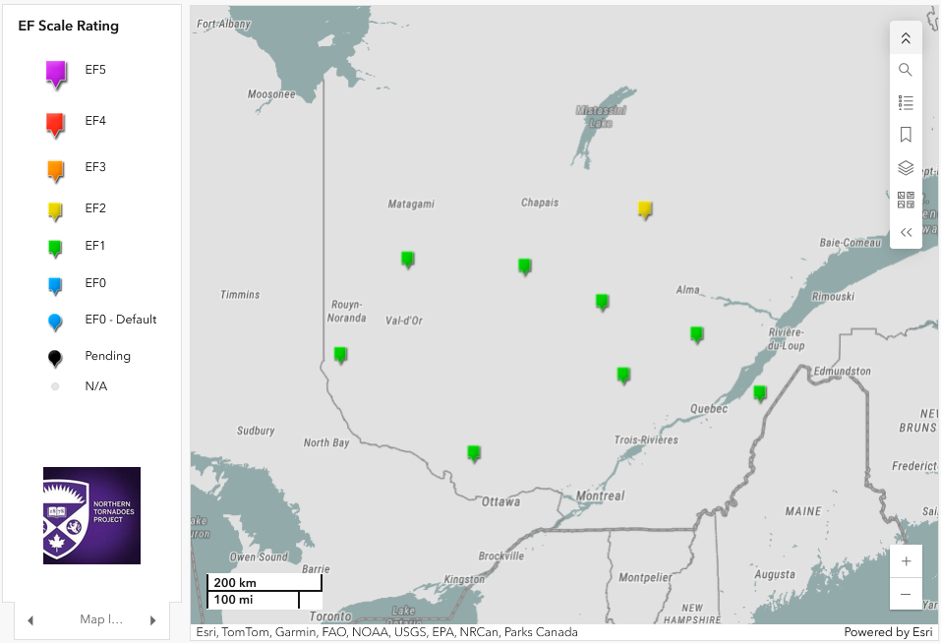Click the purple EF5 legend swatch
The width and height of the screenshot is (941, 643).
(x=56, y=73)
